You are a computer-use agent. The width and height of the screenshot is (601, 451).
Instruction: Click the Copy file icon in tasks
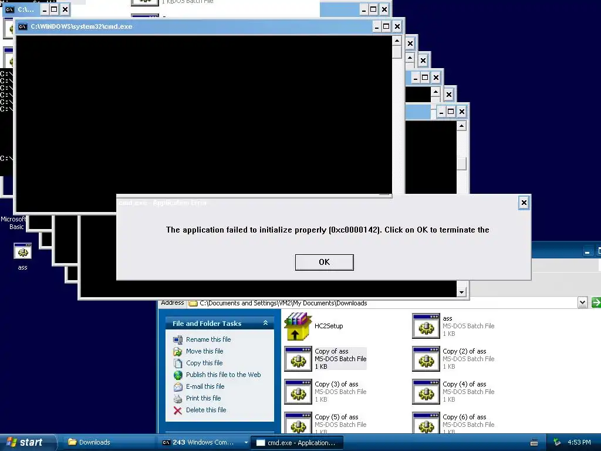(177, 363)
